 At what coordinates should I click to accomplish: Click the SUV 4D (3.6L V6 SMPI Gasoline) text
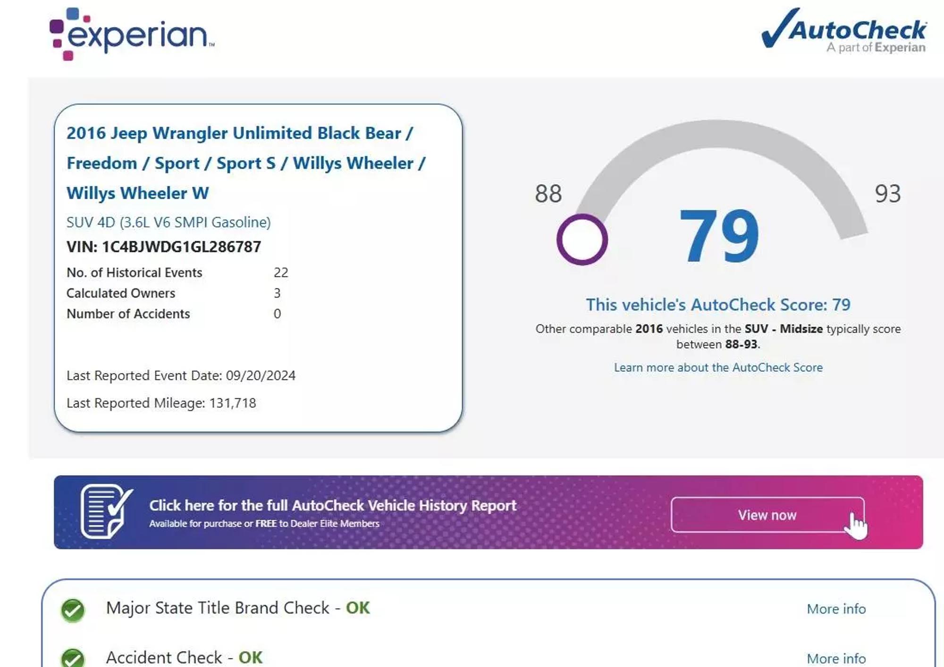coord(169,222)
